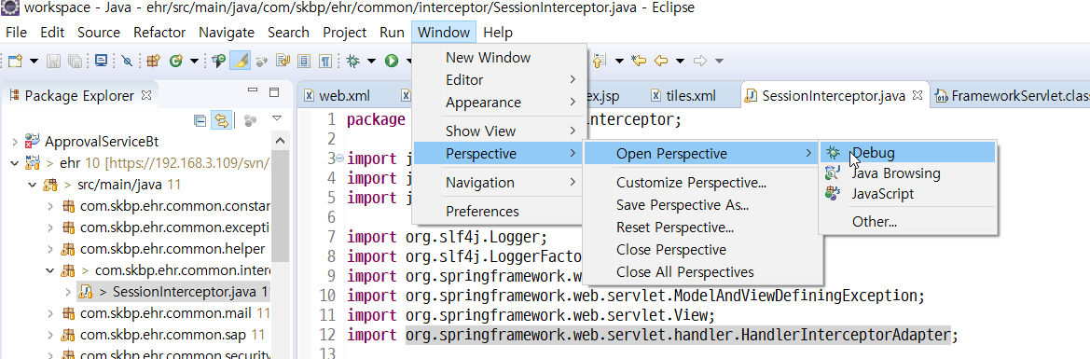1090x359 pixels.
Task: Toggle Link with Editor in Package Explorer
Action: coord(221,120)
